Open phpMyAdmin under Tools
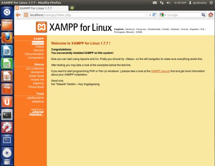 [x=36, y=98]
